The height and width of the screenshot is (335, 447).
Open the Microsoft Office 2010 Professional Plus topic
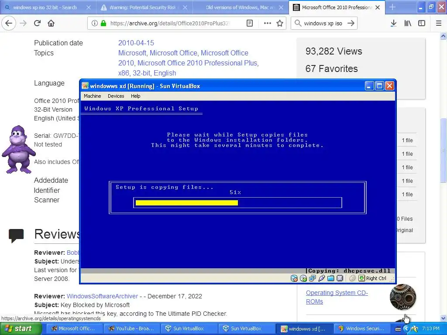197,63
